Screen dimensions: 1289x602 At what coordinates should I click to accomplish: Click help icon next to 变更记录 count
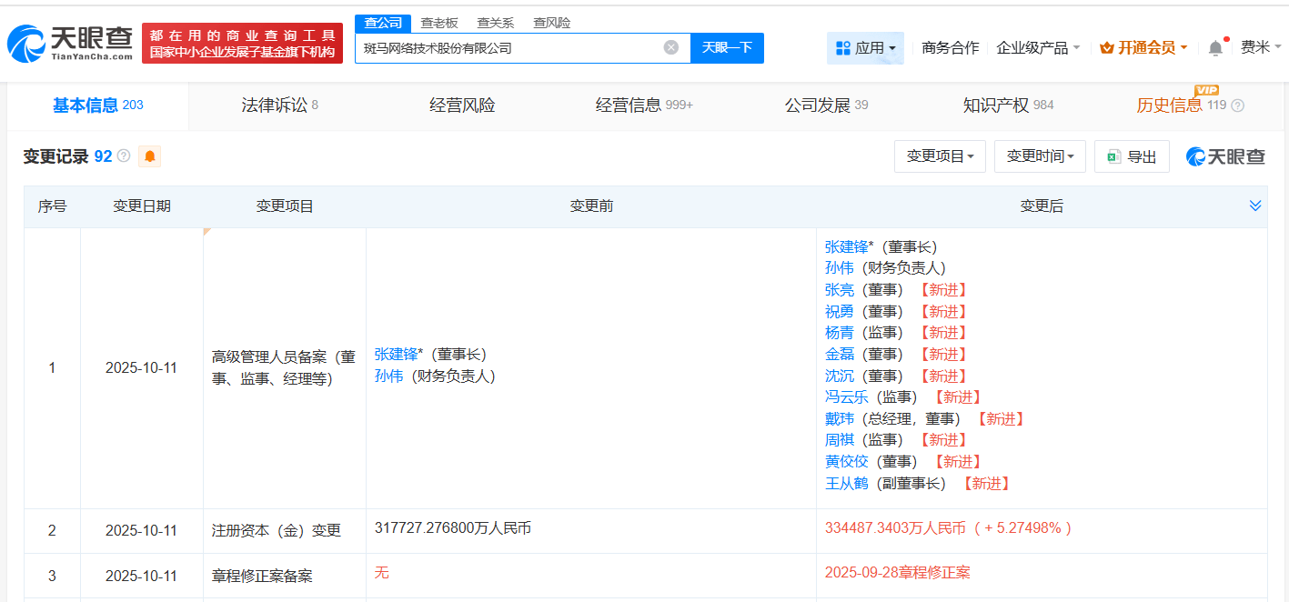coord(124,156)
